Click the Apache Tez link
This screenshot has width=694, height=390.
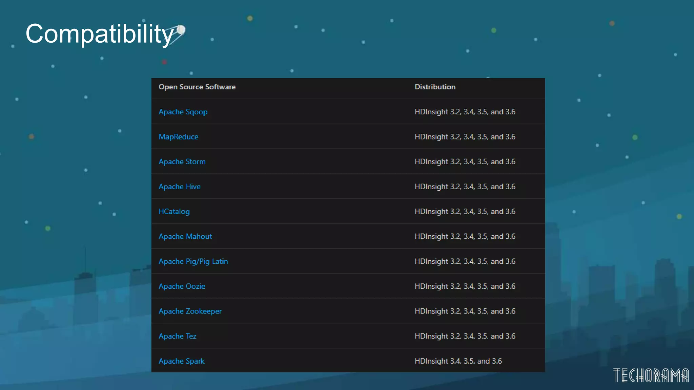tap(177, 336)
